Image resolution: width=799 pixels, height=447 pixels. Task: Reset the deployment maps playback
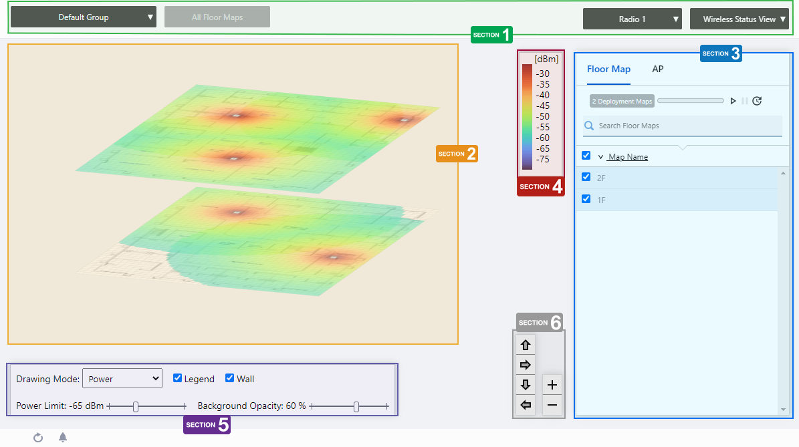tap(757, 101)
